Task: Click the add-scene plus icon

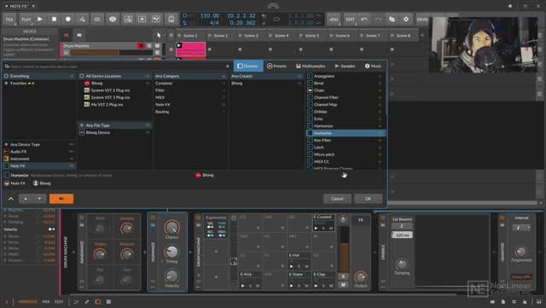Action: pyautogui.click(x=422, y=35)
